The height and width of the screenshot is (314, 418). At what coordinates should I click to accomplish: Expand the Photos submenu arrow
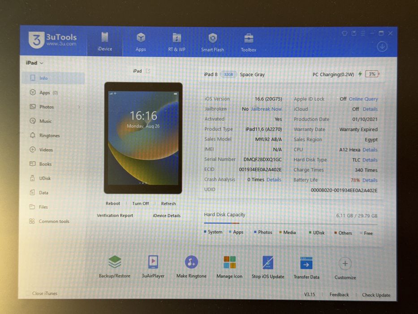79,107
